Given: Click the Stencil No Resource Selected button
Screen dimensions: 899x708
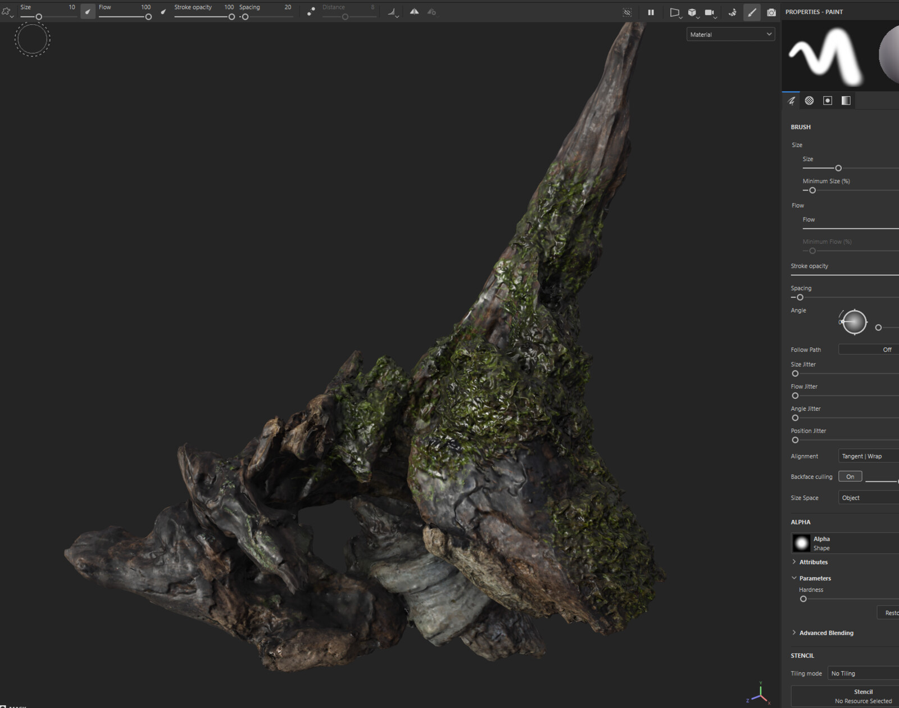Looking at the screenshot, I should [845, 696].
